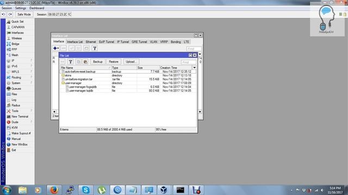Click the filter icon in File List

pos(70,62)
